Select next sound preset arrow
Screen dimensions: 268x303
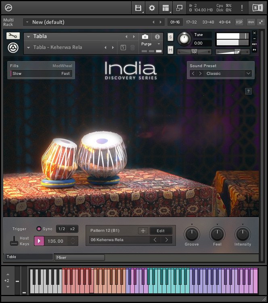coord(200,74)
